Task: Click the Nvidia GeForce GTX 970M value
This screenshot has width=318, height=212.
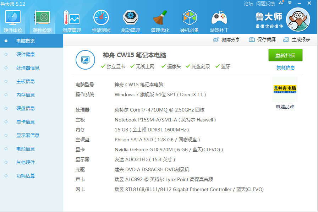Action: (x=169, y=150)
